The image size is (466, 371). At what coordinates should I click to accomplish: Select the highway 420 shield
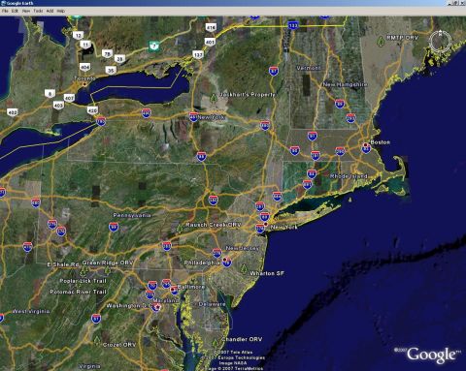(x=92, y=110)
